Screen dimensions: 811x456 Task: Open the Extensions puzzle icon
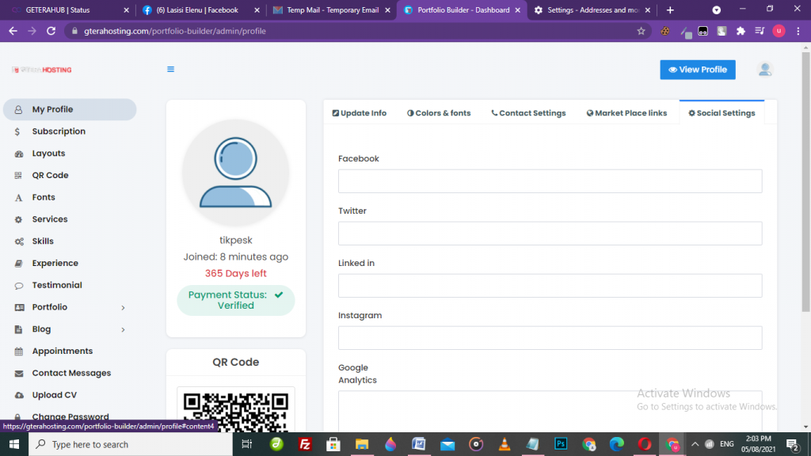(741, 31)
